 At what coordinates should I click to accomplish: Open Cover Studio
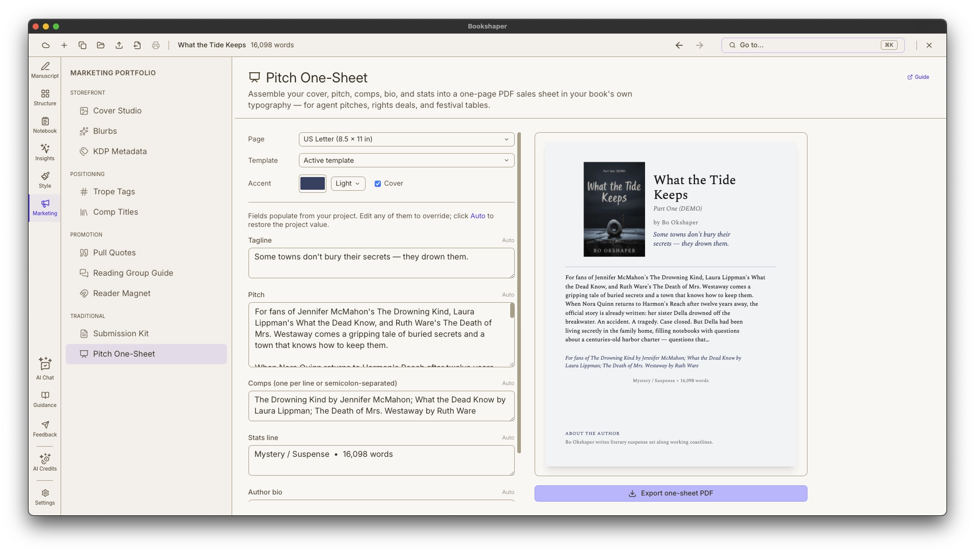(146, 111)
